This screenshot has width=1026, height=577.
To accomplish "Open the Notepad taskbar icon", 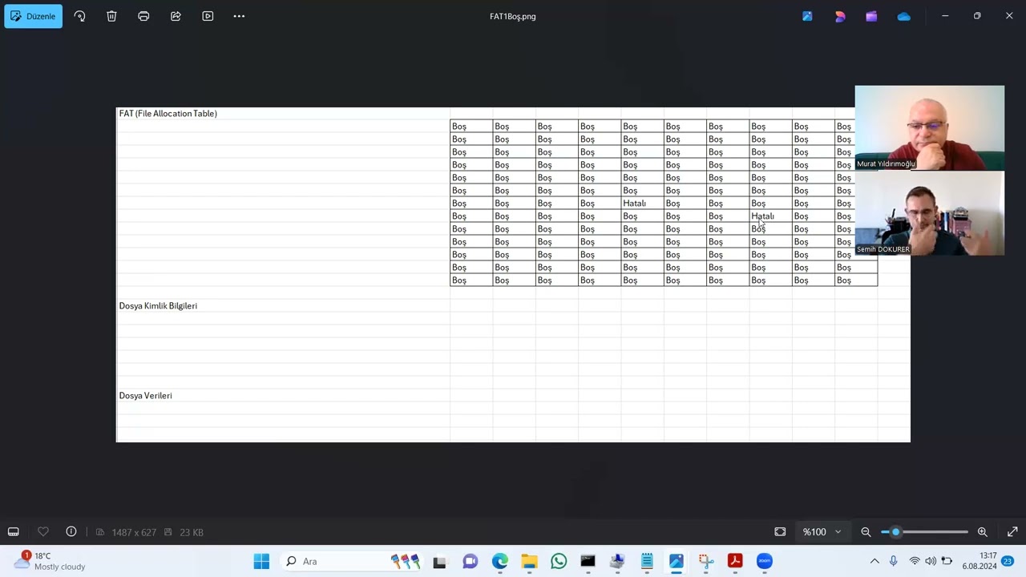I will [647, 561].
